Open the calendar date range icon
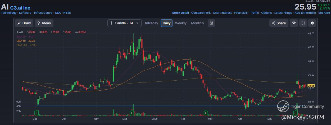This screenshot has height=125, width=331. pos(211,23)
